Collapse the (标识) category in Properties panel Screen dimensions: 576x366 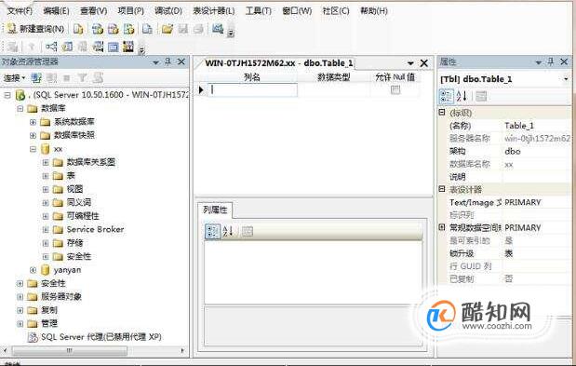click(x=442, y=113)
